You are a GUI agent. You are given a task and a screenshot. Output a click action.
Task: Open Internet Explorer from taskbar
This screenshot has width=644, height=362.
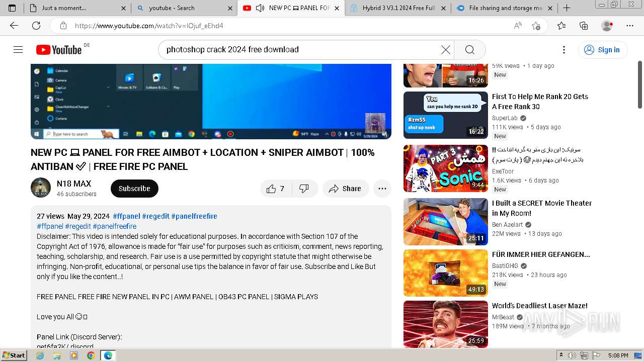coord(40,355)
